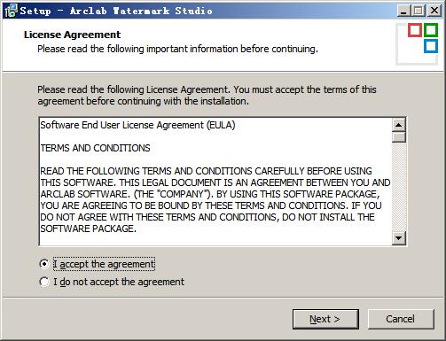Click the "TERMS AND CONDITIONS" line in license text
The width and height of the screenshot is (446, 341).
(95, 148)
